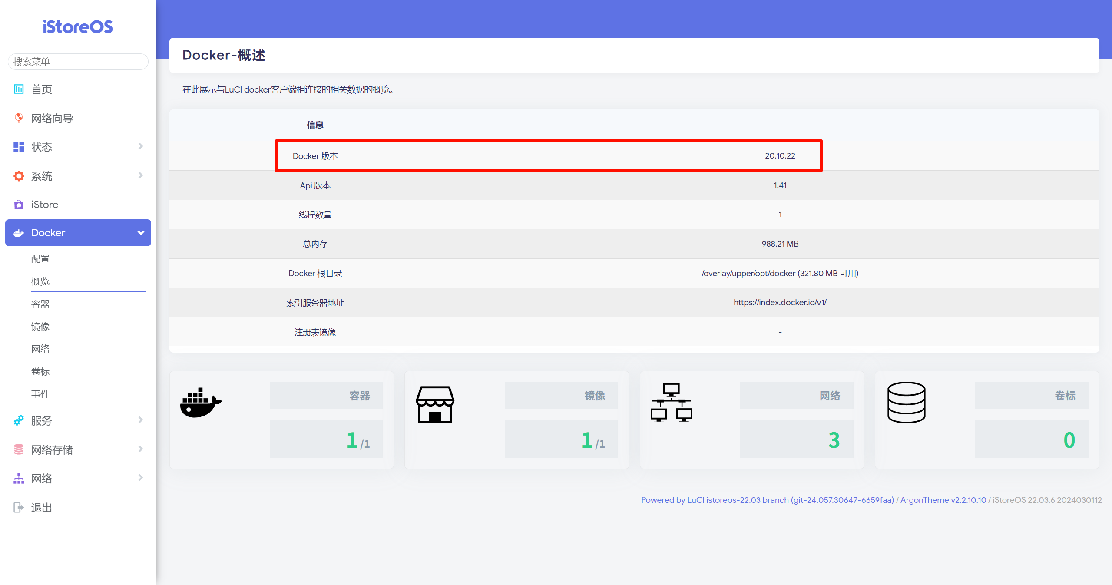This screenshot has height=585, width=1112.
Task: Click the 线程数量 row label
Action: (315, 215)
